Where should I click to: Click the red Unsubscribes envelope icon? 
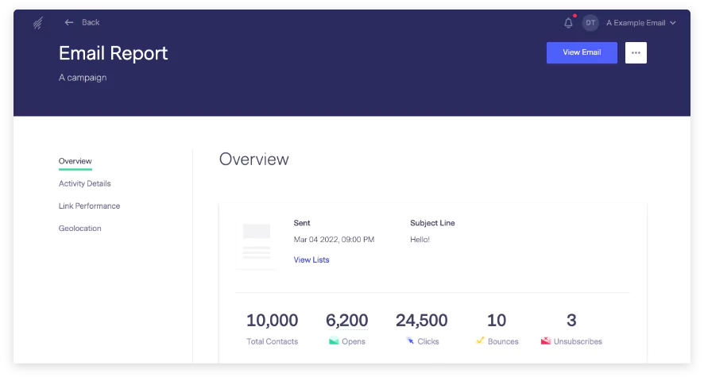coord(546,341)
